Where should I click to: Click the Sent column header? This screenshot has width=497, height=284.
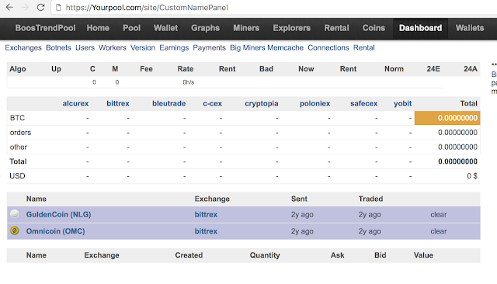coord(299,199)
